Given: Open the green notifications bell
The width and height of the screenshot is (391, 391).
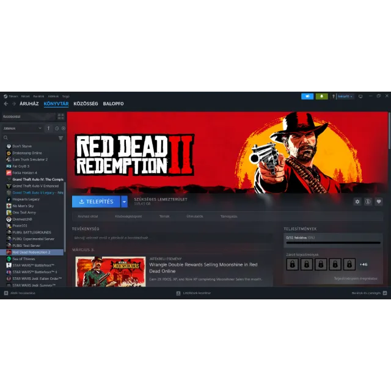Looking at the screenshot, I should coord(321,97).
